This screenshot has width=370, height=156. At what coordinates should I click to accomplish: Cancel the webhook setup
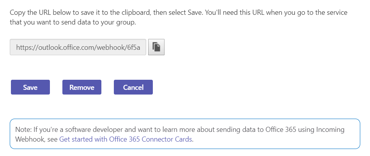[x=133, y=87]
